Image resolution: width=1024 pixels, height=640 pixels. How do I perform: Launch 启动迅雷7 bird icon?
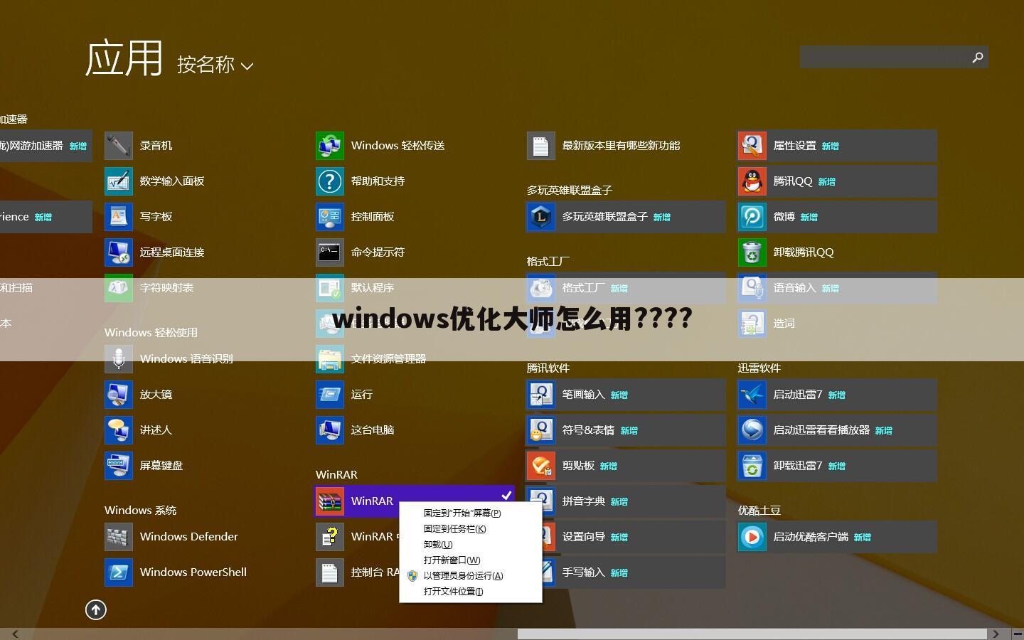(752, 395)
